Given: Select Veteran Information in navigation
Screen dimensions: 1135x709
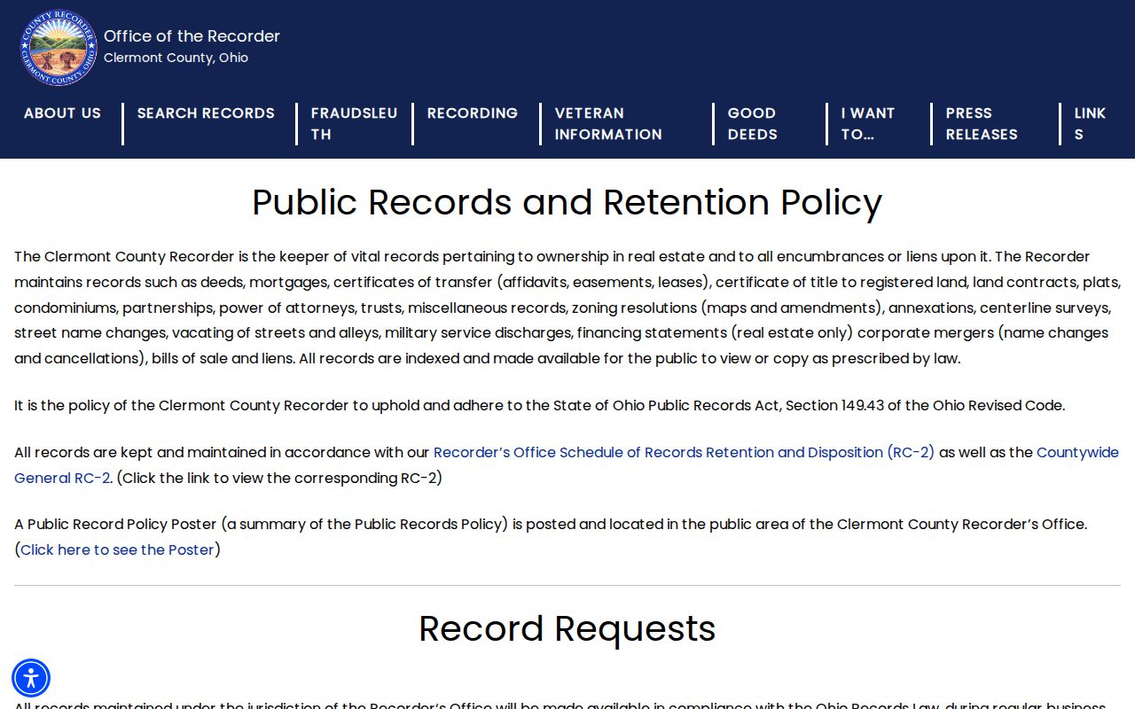Looking at the screenshot, I should coord(608,124).
